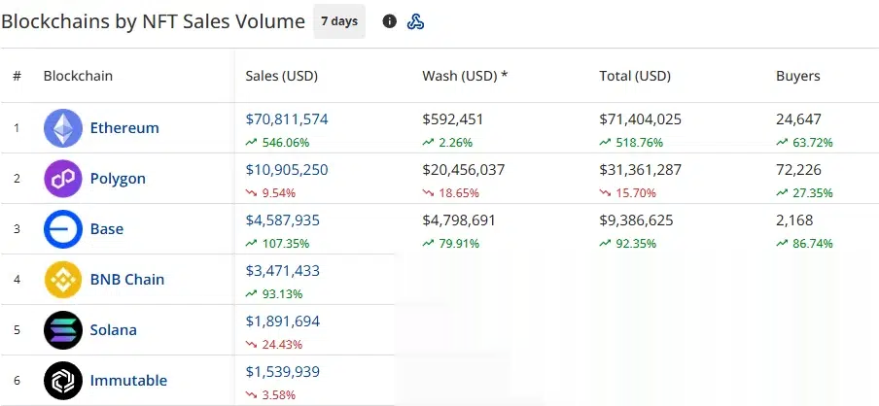Screen dimensions: 879x406
Task: Click Base buyers count 2,168
Action: tap(794, 220)
